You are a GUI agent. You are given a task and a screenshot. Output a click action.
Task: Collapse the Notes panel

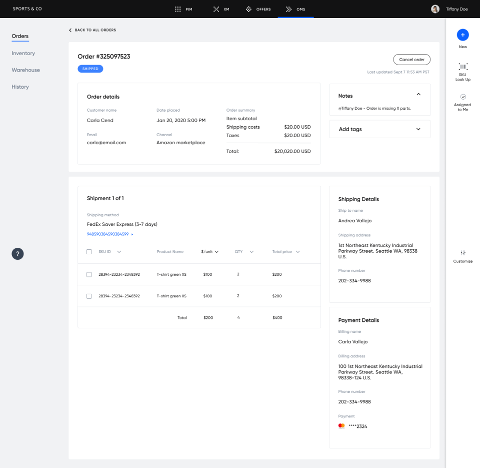418,95
